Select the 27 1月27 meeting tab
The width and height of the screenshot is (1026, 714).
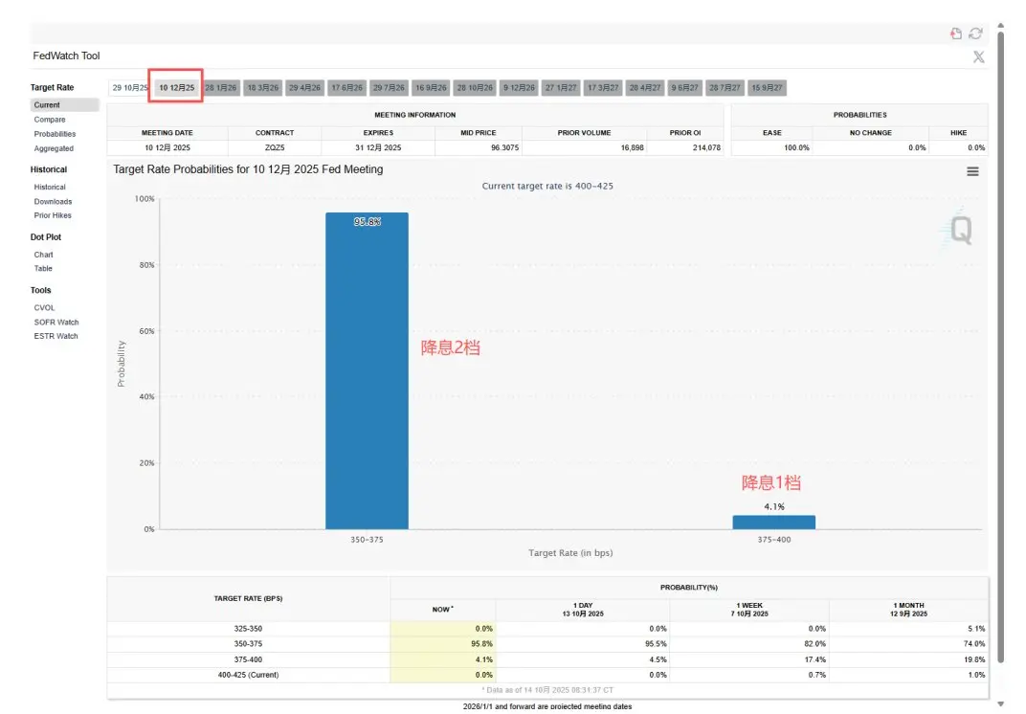pos(562,88)
